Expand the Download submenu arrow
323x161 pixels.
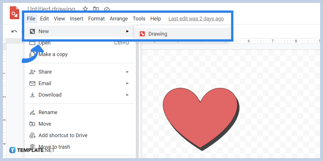pyautogui.click(x=127, y=95)
